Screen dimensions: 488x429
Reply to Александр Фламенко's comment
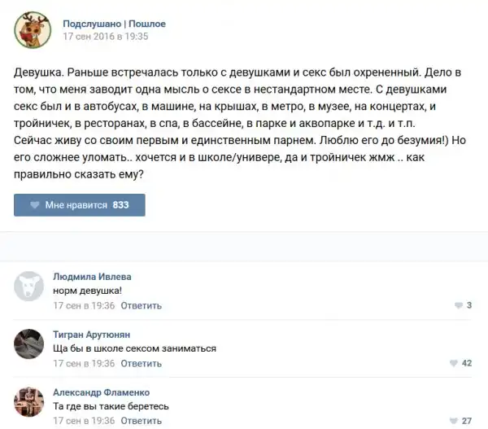[x=141, y=421]
